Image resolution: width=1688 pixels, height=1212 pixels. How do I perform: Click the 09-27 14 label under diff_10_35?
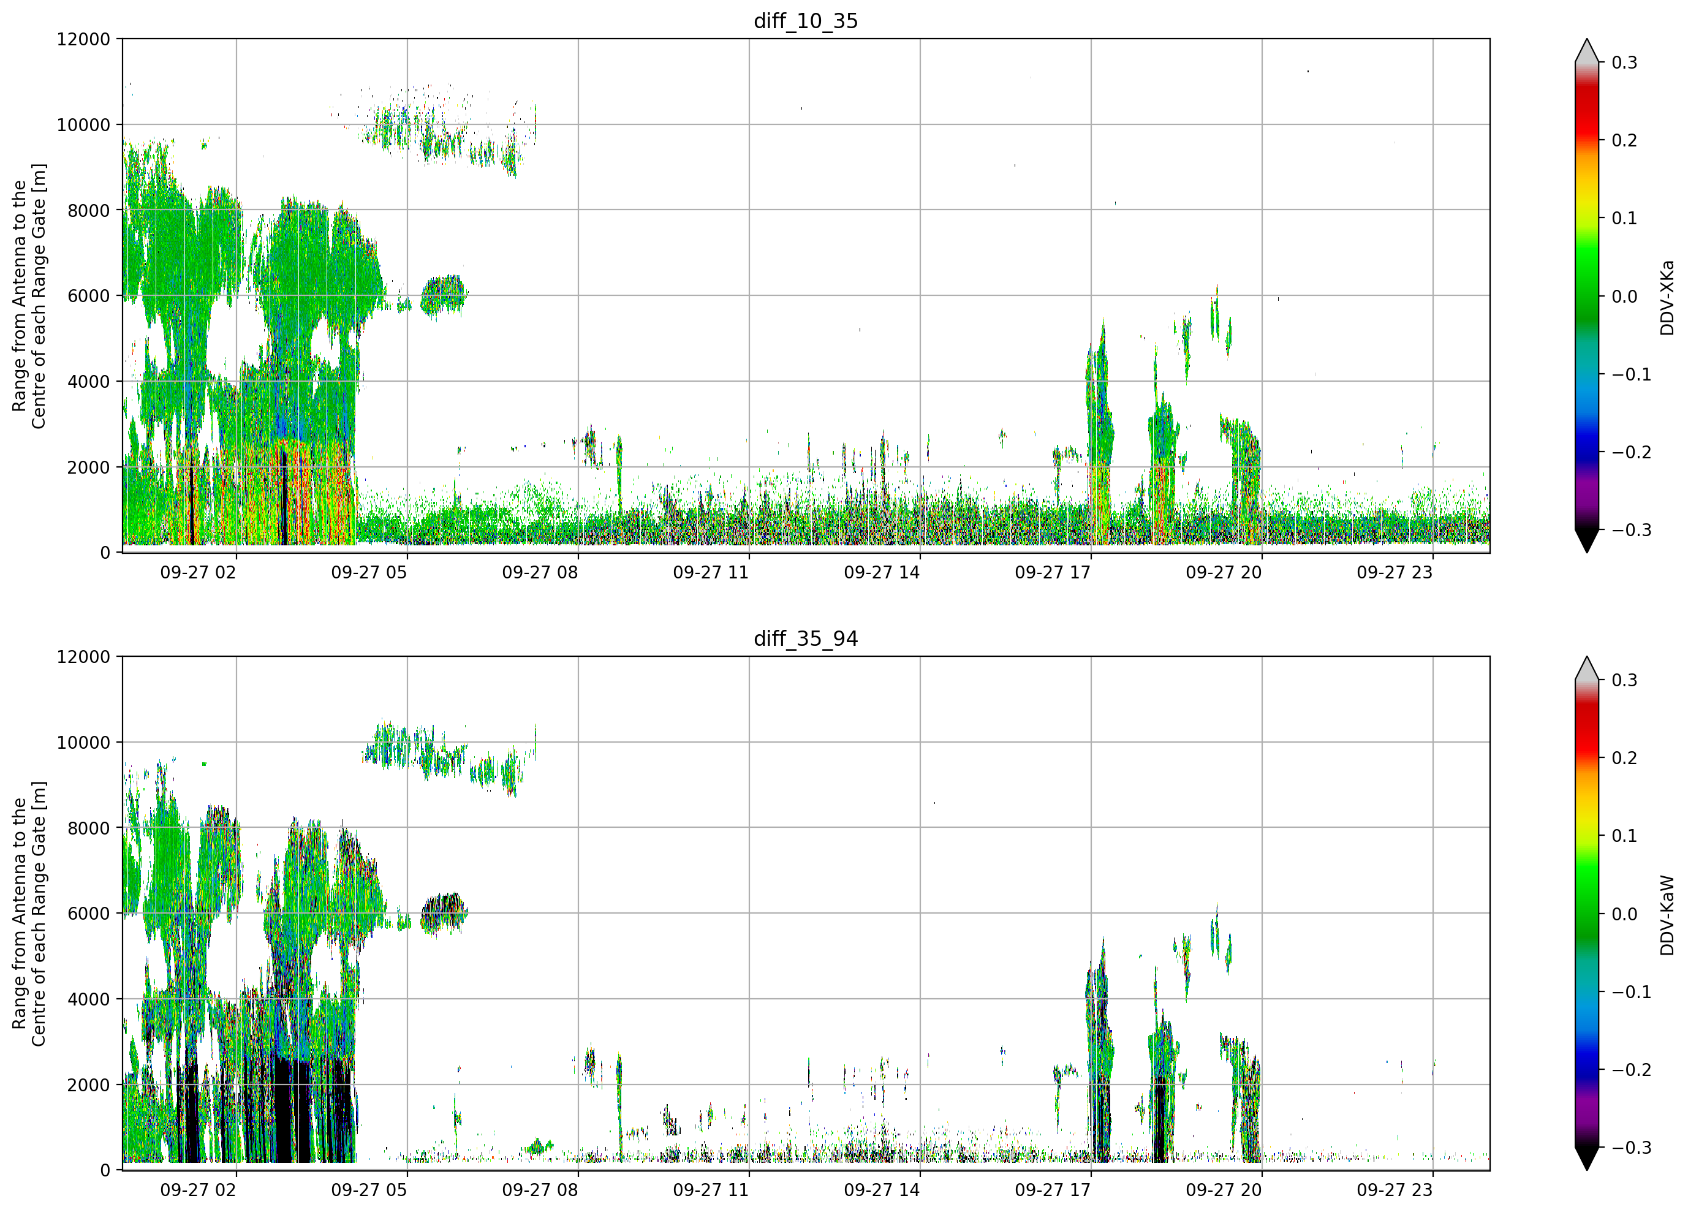tap(882, 572)
